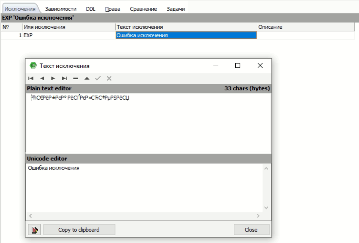Go to next record arrow
This screenshot has width=359, height=243.
pyautogui.click(x=53, y=79)
